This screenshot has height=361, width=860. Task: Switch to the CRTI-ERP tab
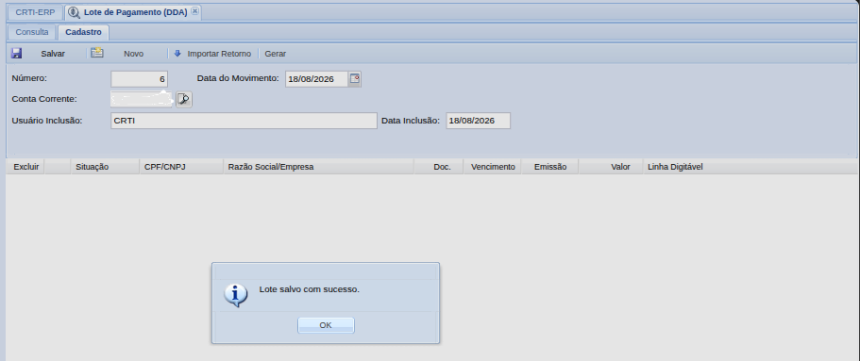coord(35,12)
